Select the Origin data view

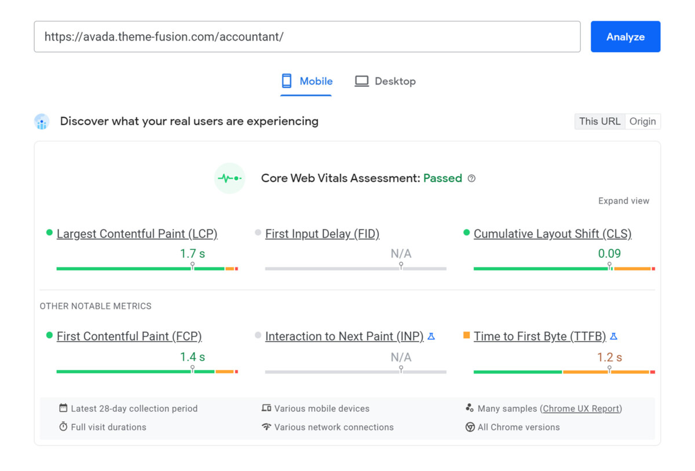(x=643, y=121)
